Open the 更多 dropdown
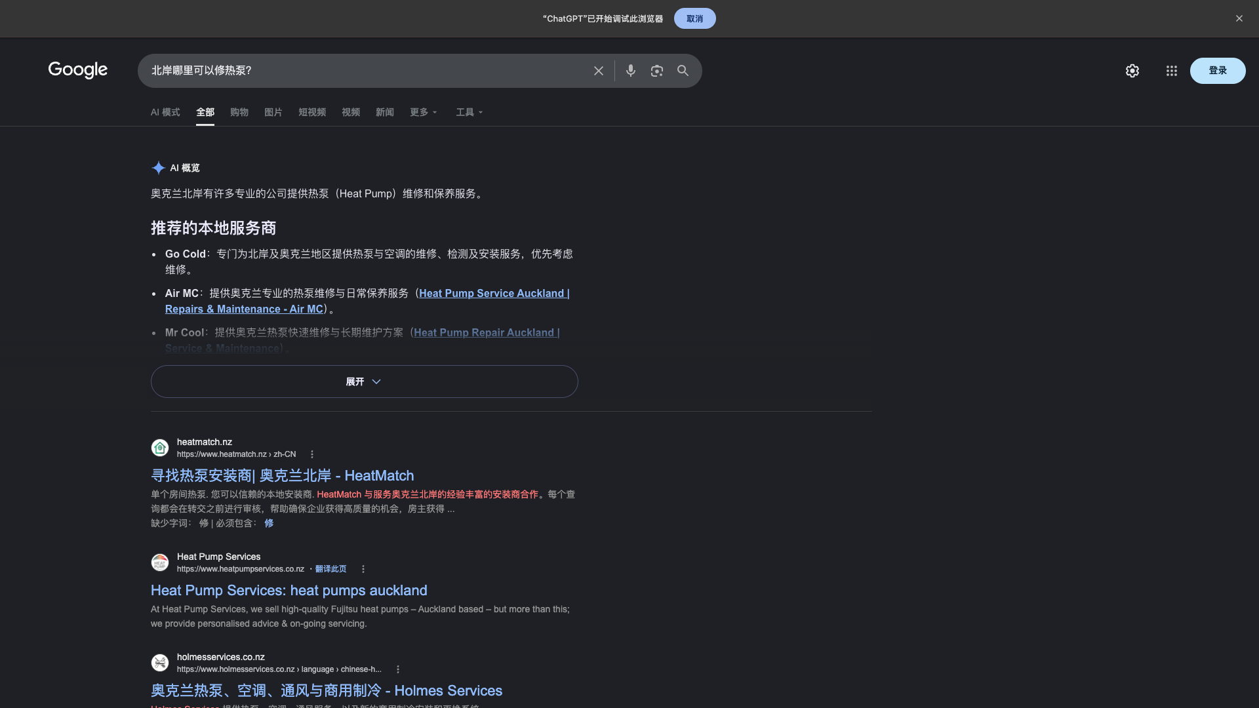Screen dimensions: 1259x708 pos(423,112)
